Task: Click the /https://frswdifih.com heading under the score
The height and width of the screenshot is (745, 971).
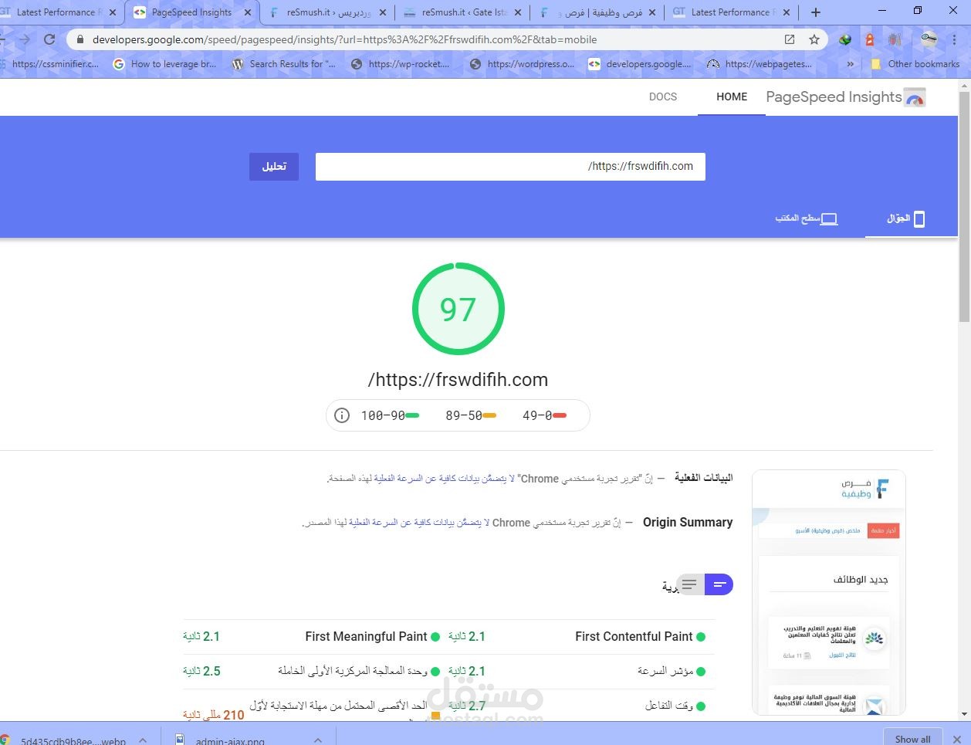Action: 458,380
